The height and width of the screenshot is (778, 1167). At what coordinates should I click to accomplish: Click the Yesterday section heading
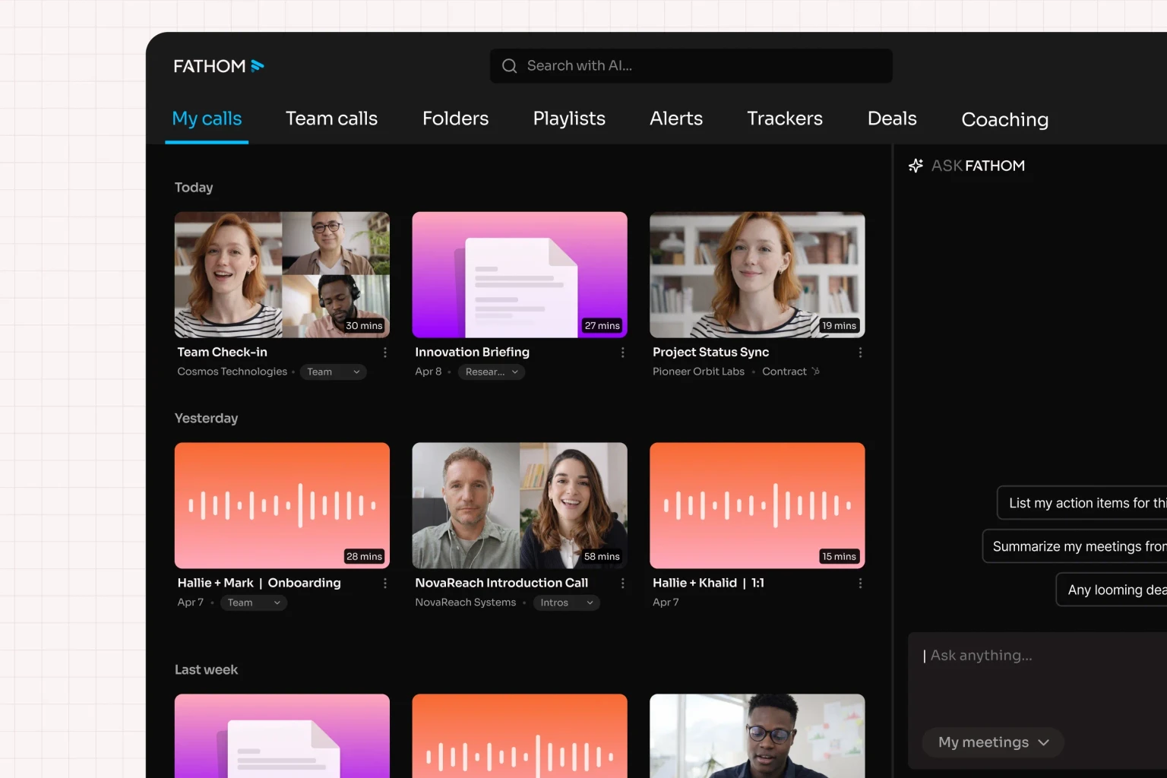click(x=206, y=419)
